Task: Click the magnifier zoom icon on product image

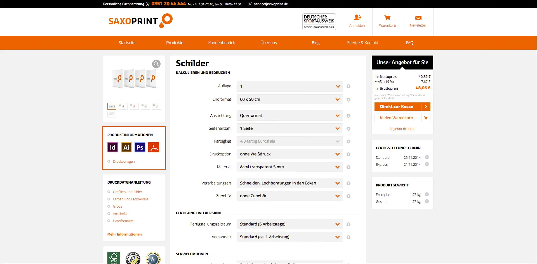Action: click(156, 64)
